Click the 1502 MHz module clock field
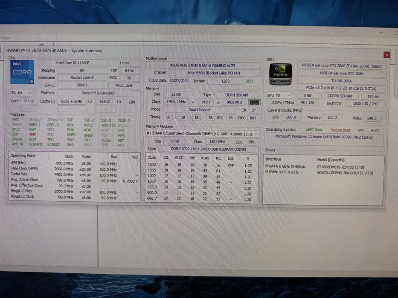The height and width of the screenshot is (298, 398). [x=217, y=142]
